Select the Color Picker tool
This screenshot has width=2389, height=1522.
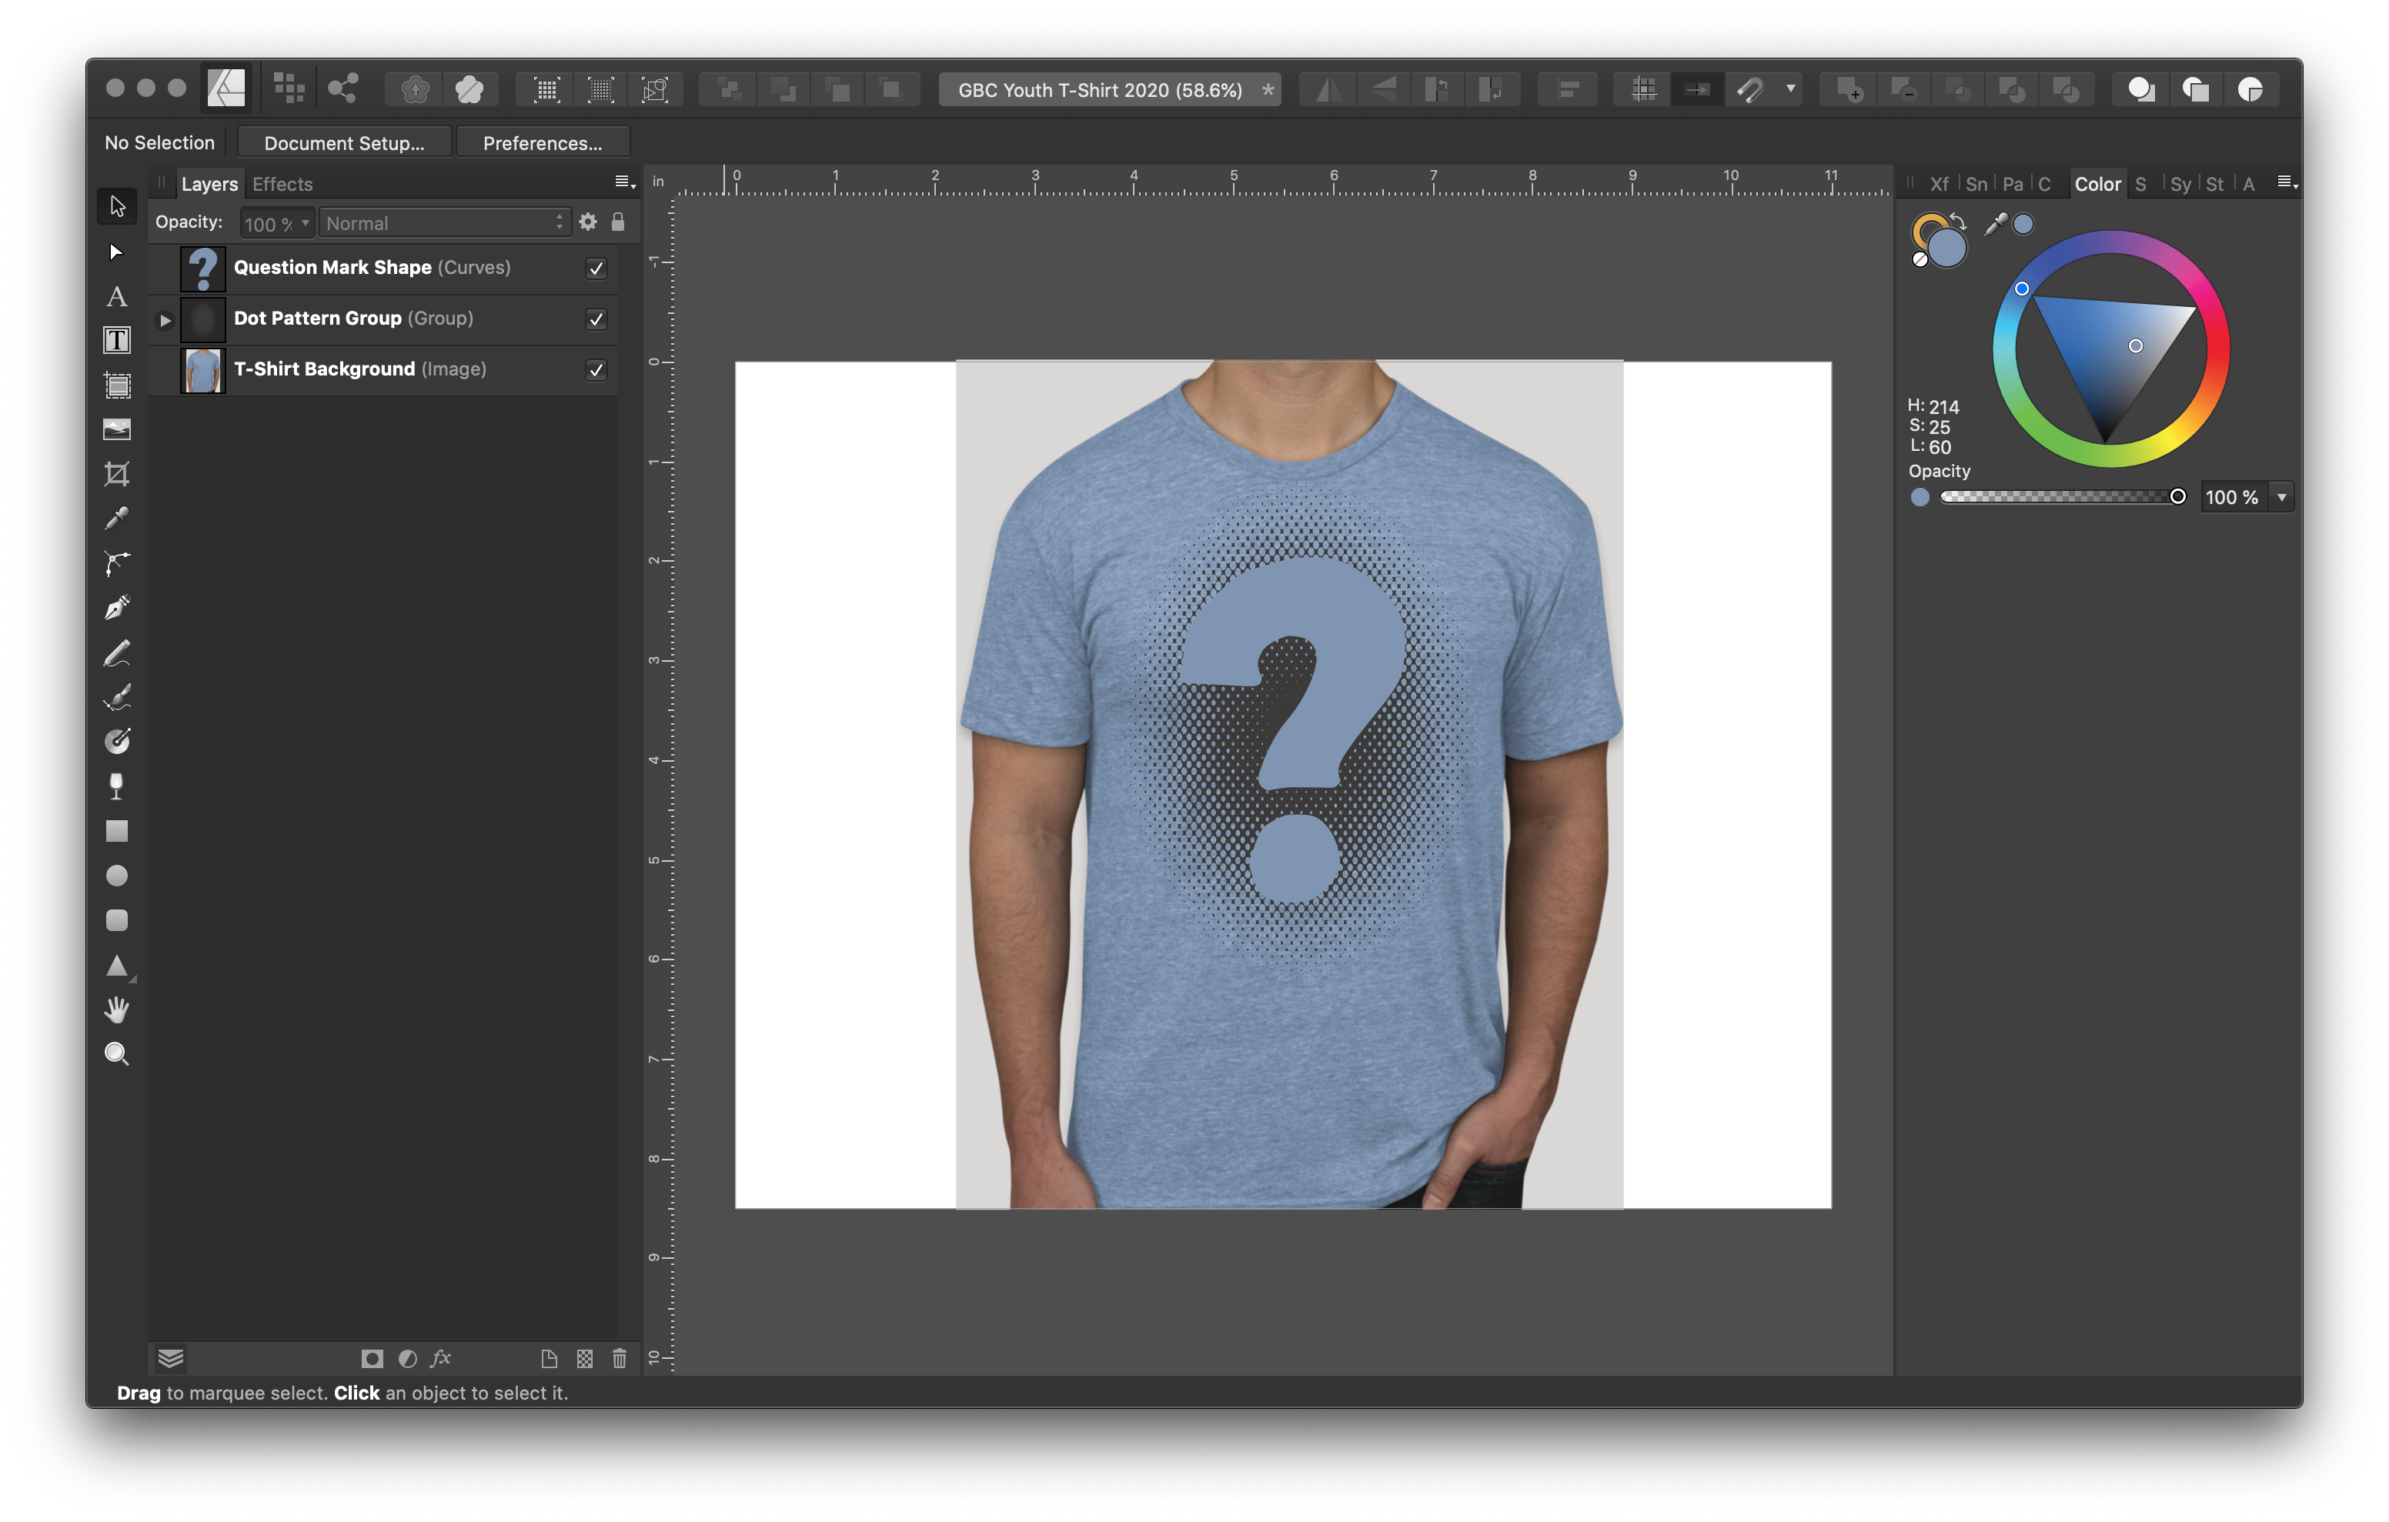[117, 518]
